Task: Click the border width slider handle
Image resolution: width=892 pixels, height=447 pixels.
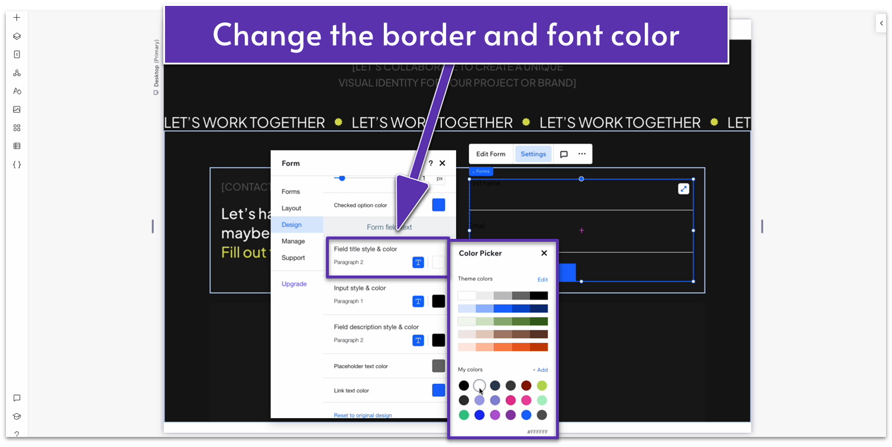Action: pos(342,178)
